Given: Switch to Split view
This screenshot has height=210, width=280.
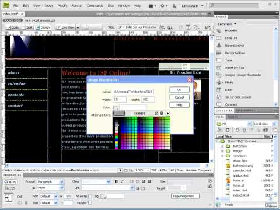Looking at the screenshot, I should tap(27, 27).
